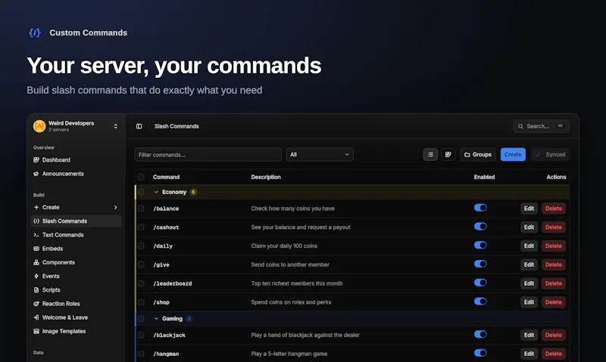
Task: Click the Dashboard grid icon
Action: coord(36,159)
